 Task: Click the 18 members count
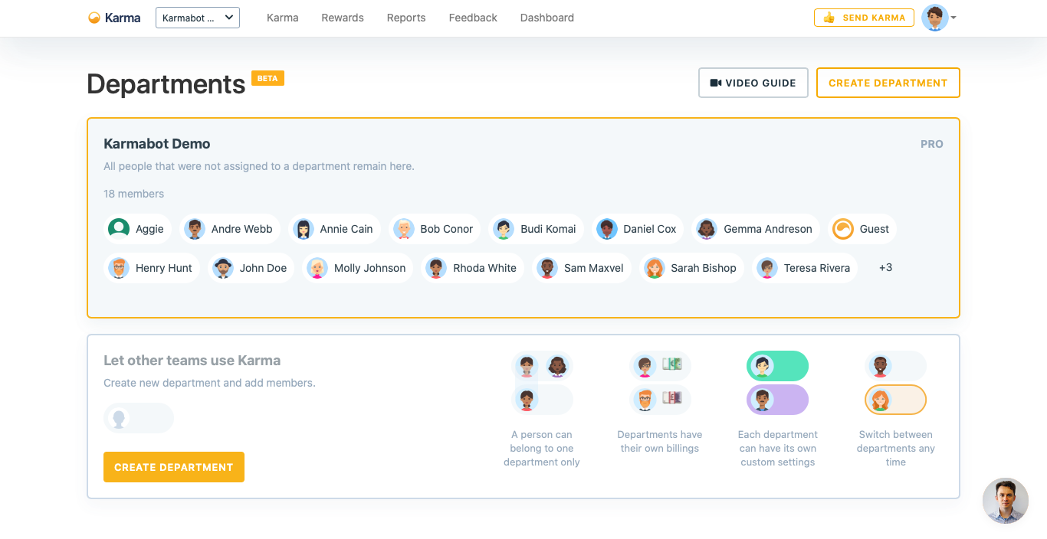(134, 194)
